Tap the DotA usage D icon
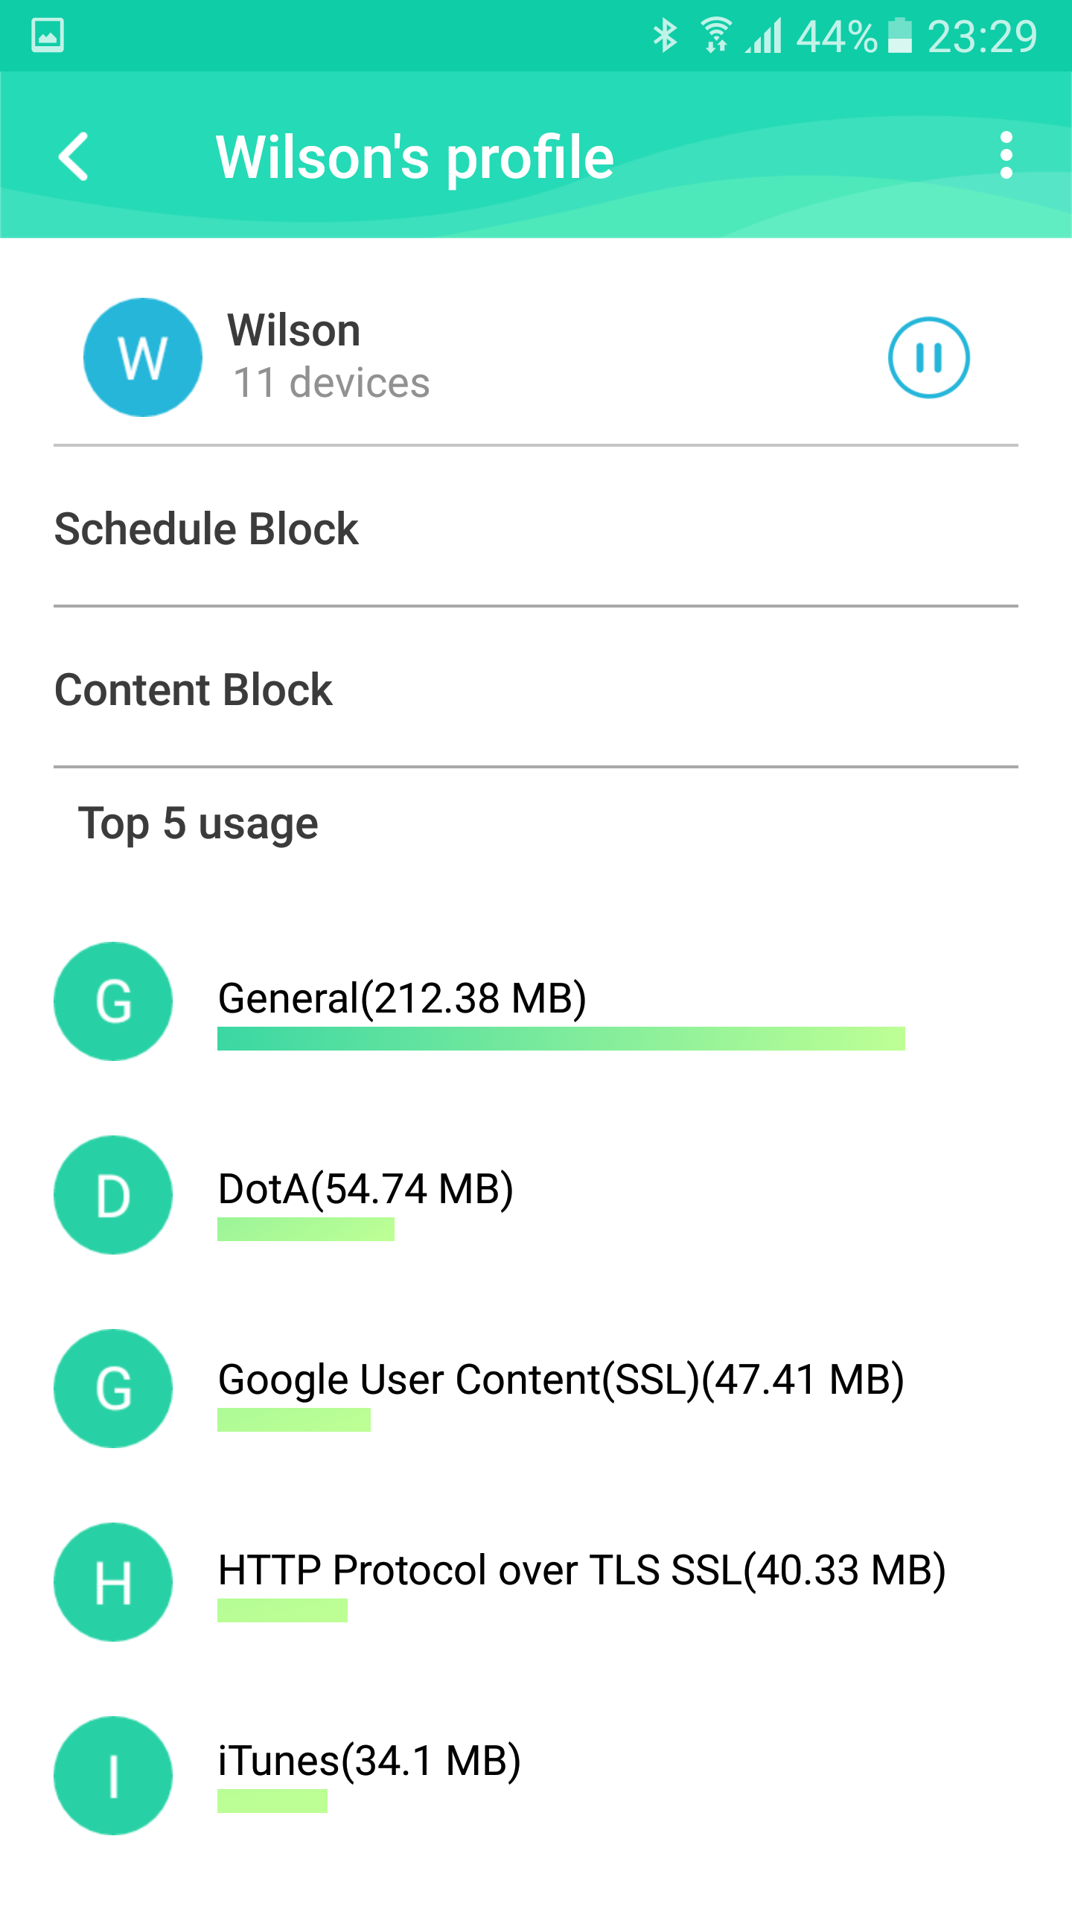The width and height of the screenshot is (1072, 1906). (113, 1195)
